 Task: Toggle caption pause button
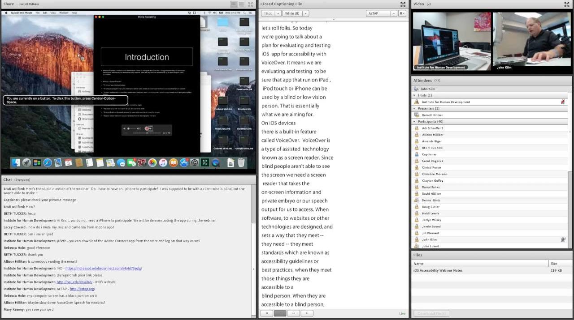(280, 313)
